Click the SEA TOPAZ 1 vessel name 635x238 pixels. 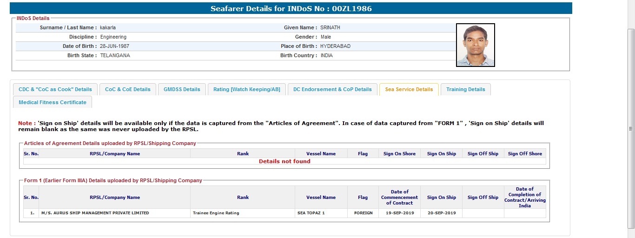[311, 213]
